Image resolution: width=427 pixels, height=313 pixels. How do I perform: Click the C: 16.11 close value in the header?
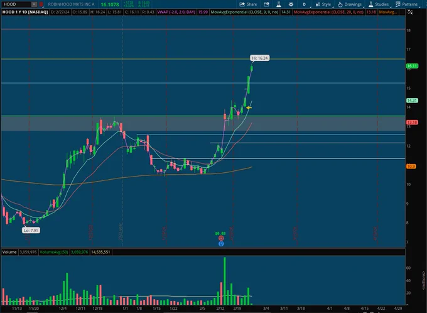click(132, 12)
